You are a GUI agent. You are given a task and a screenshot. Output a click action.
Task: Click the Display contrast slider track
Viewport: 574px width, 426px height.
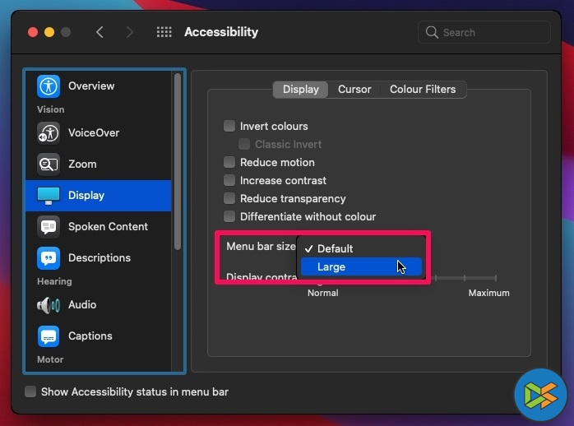tap(465, 279)
